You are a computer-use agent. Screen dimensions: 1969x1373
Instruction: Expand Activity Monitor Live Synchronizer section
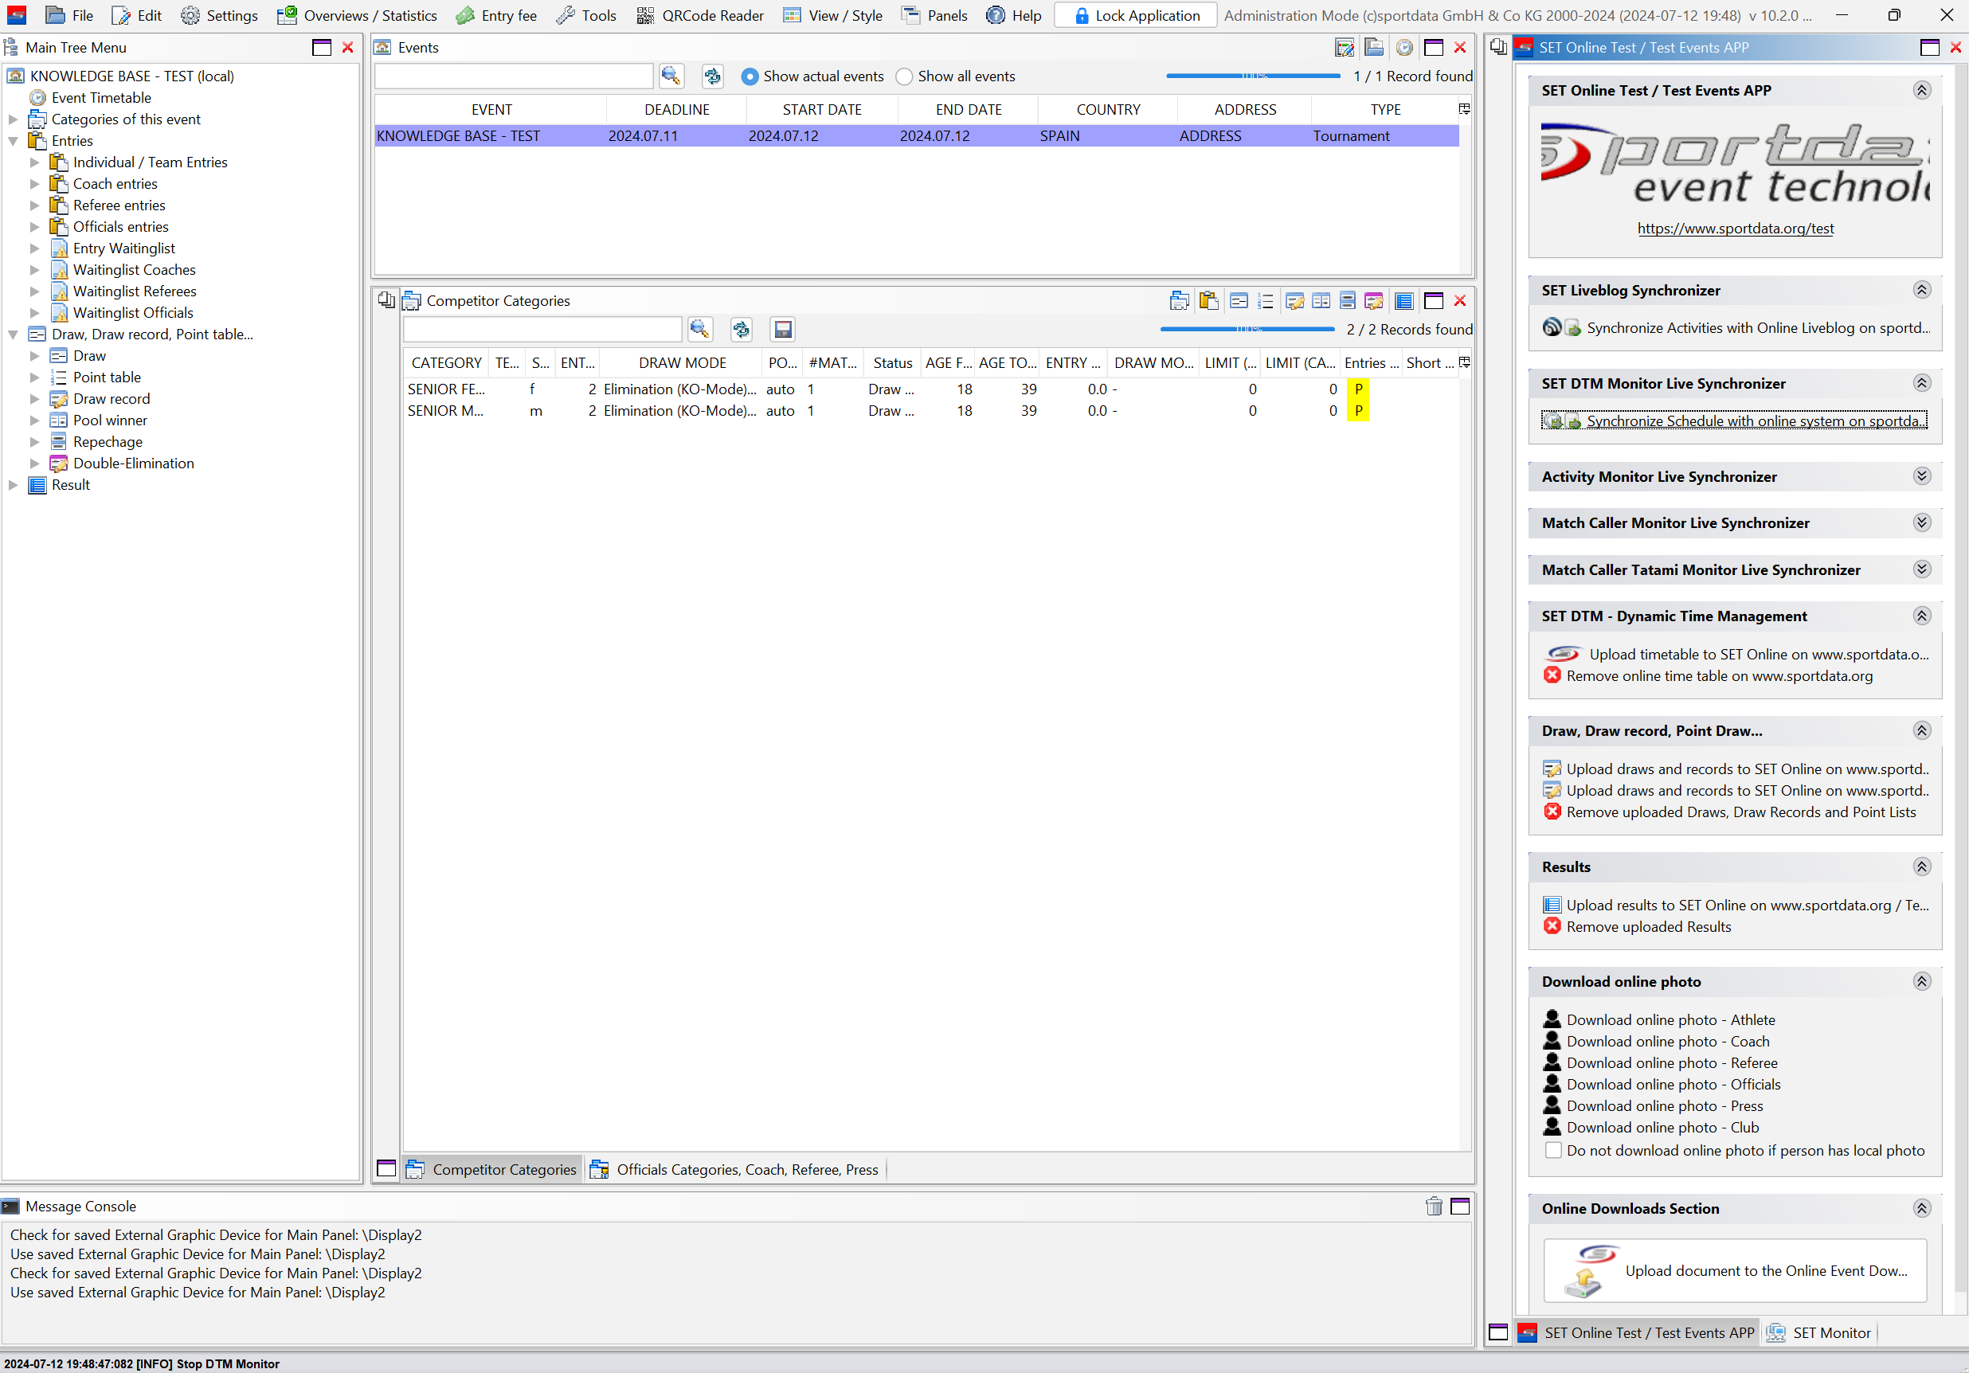coord(1921,477)
